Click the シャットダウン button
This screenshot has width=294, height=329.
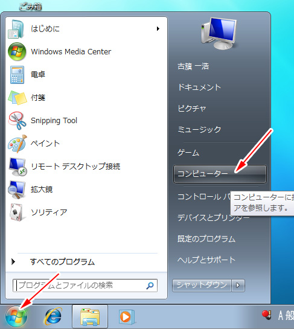coord(202,286)
